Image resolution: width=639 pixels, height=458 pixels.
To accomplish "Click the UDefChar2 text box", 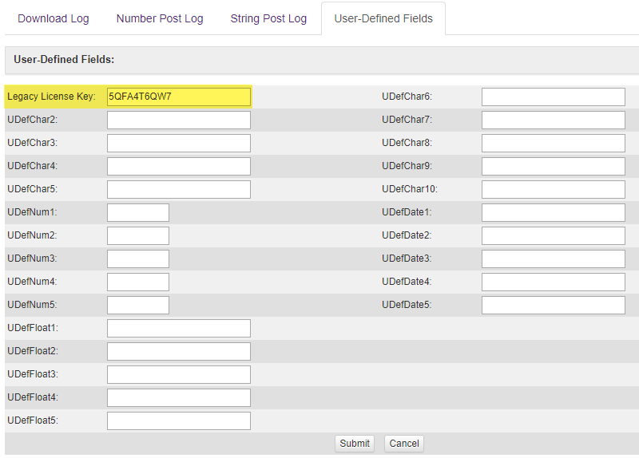I will [x=179, y=120].
